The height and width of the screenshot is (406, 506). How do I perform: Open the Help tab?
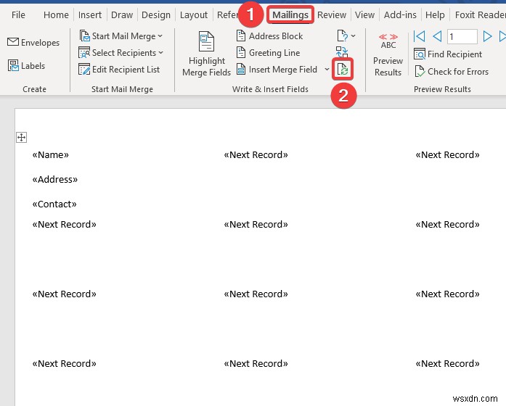[435, 14]
